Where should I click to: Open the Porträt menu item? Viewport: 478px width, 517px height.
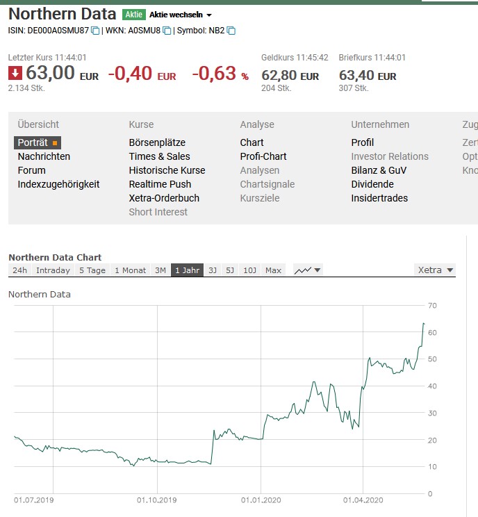[x=38, y=142]
